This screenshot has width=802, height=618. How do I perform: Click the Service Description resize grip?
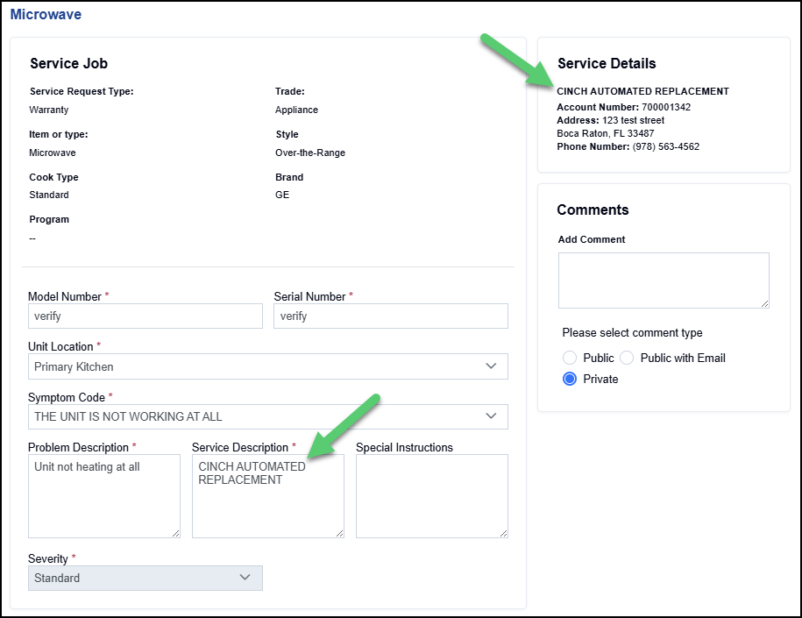coord(339,532)
